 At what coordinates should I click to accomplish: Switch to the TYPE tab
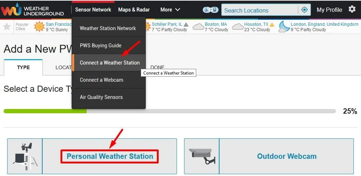pyautogui.click(x=23, y=67)
